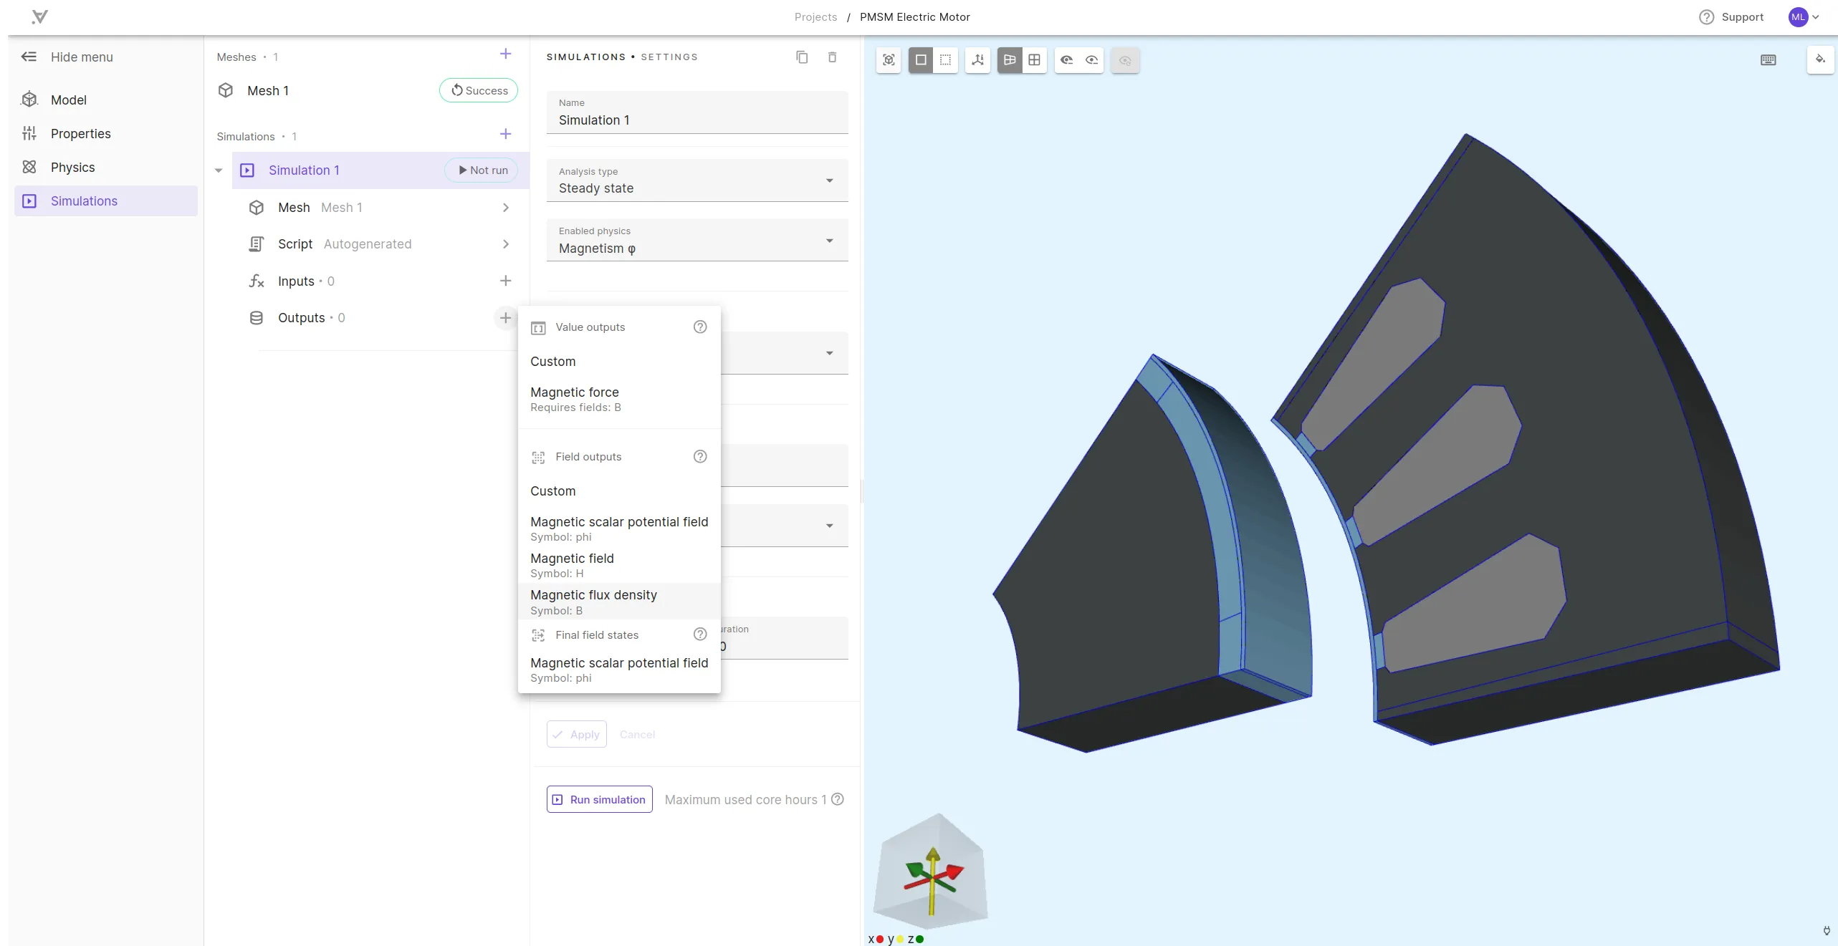The image size is (1838, 946).
Task: Choose Magnetic field symbol H output
Action: click(x=619, y=565)
